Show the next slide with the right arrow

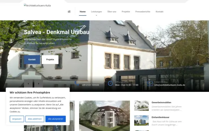39,83
